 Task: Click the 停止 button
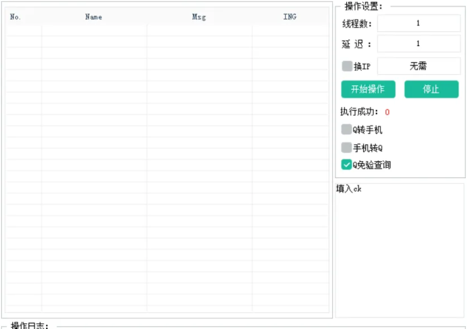click(431, 89)
